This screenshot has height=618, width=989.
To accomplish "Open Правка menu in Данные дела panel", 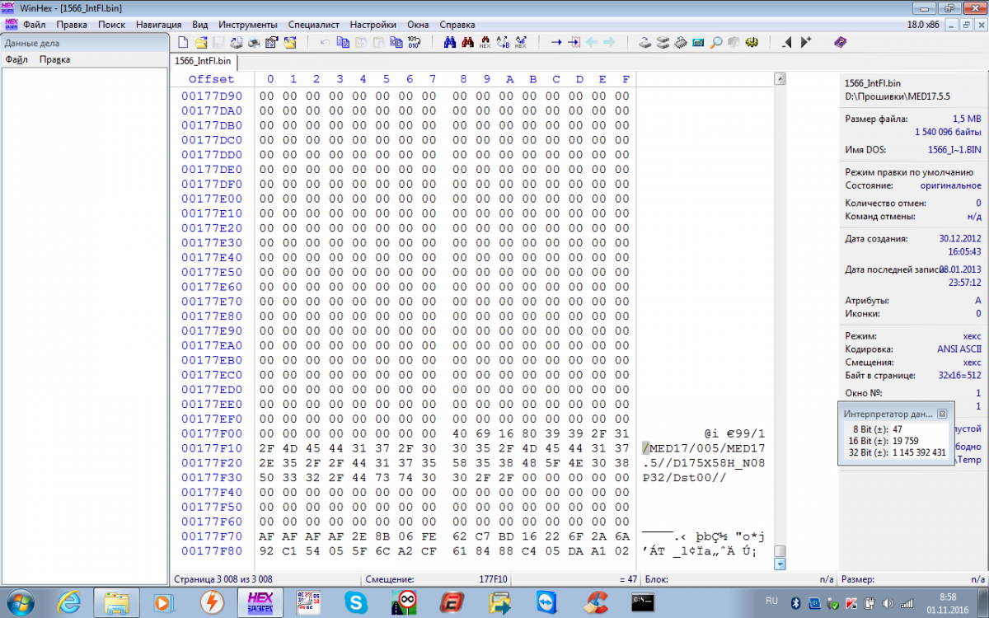I will (x=54, y=59).
